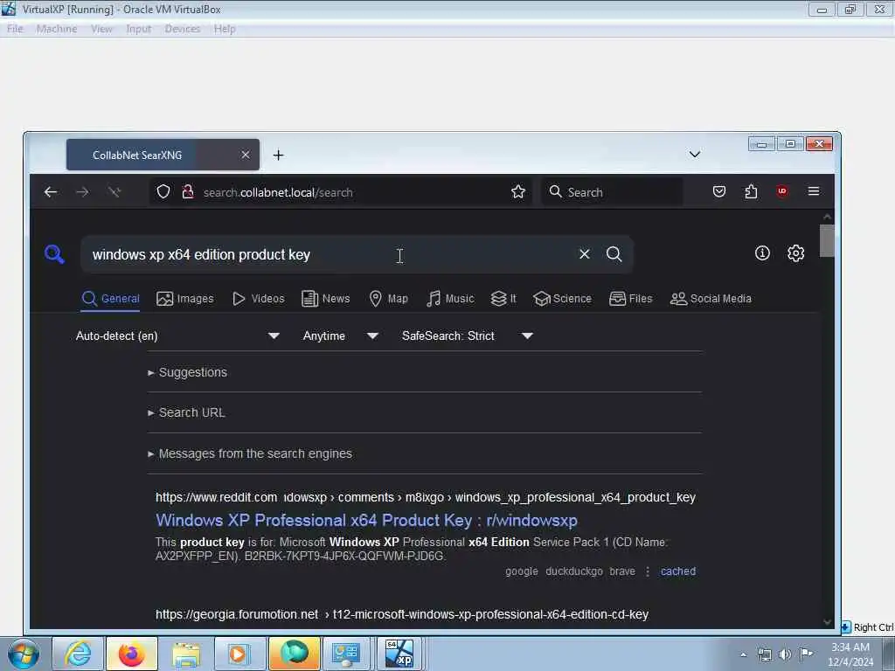Click the browser forward arrow
Viewport: 895px width, 671px height.
click(x=82, y=192)
